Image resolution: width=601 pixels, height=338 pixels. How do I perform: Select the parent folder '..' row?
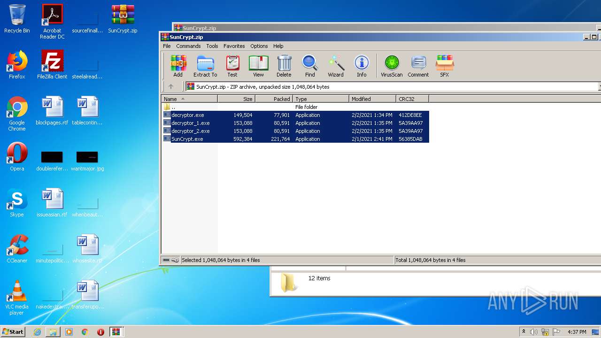tap(295, 107)
